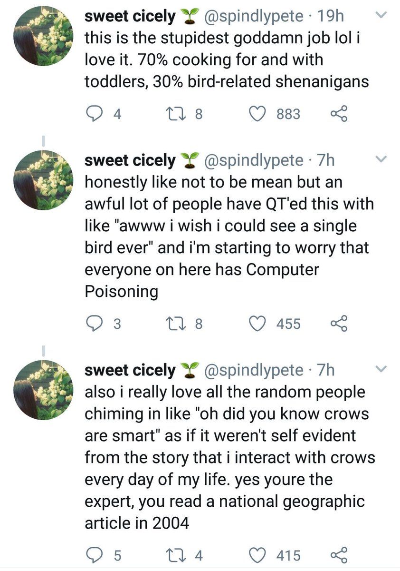Open the dropdown on the crows tweet
The image size is (400, 571).
(x=381, y=369)
